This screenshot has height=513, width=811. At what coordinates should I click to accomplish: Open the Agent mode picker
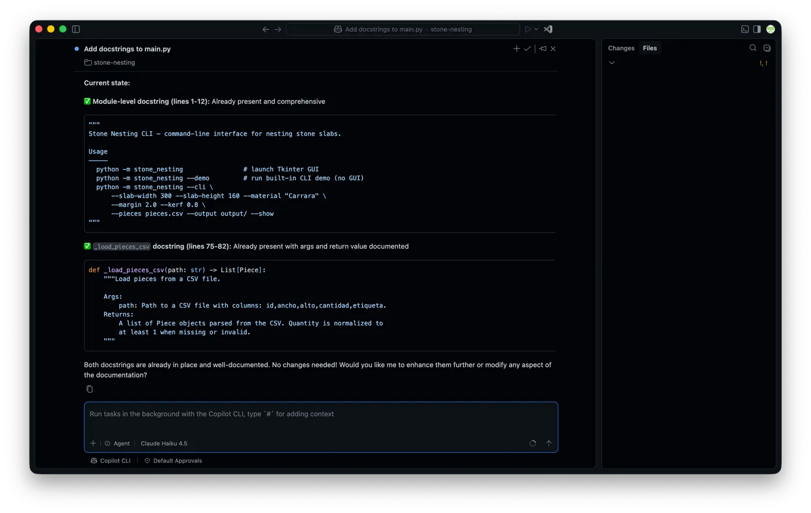117,444
